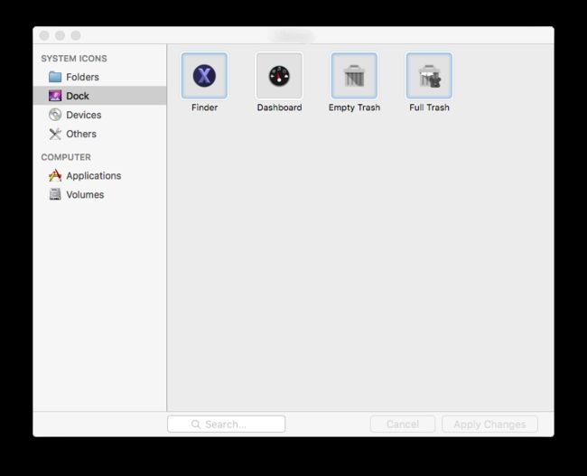Open Applications under Computer section

pyautogui.click(x=99, y=175)
